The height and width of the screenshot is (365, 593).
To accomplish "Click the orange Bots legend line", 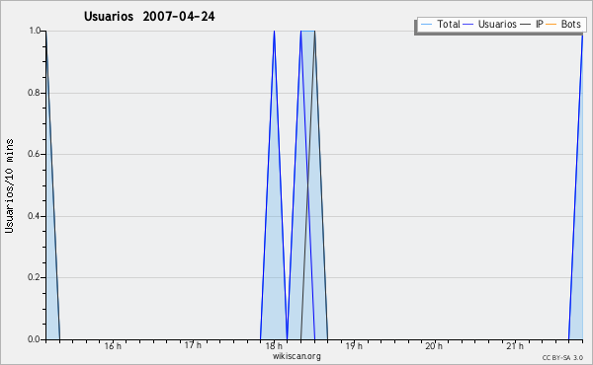I will (551, 25).
